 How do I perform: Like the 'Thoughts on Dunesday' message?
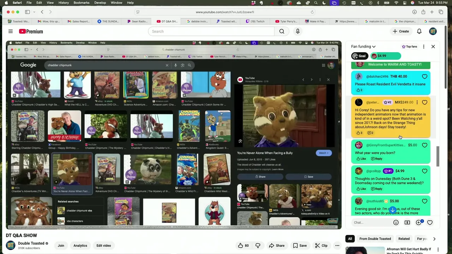point(361,189)
